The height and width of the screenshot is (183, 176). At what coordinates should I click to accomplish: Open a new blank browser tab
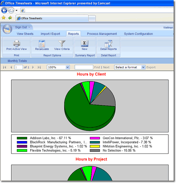click(92, 18)
